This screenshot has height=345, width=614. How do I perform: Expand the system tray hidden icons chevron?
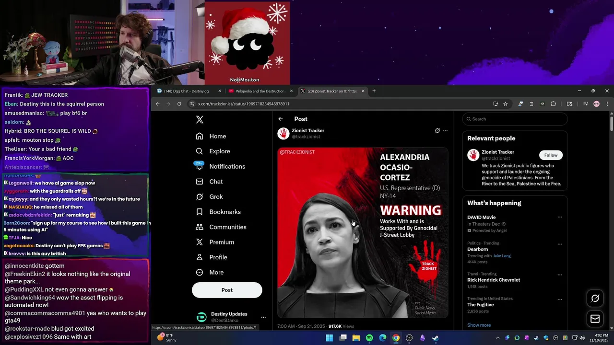click(498, 338)
